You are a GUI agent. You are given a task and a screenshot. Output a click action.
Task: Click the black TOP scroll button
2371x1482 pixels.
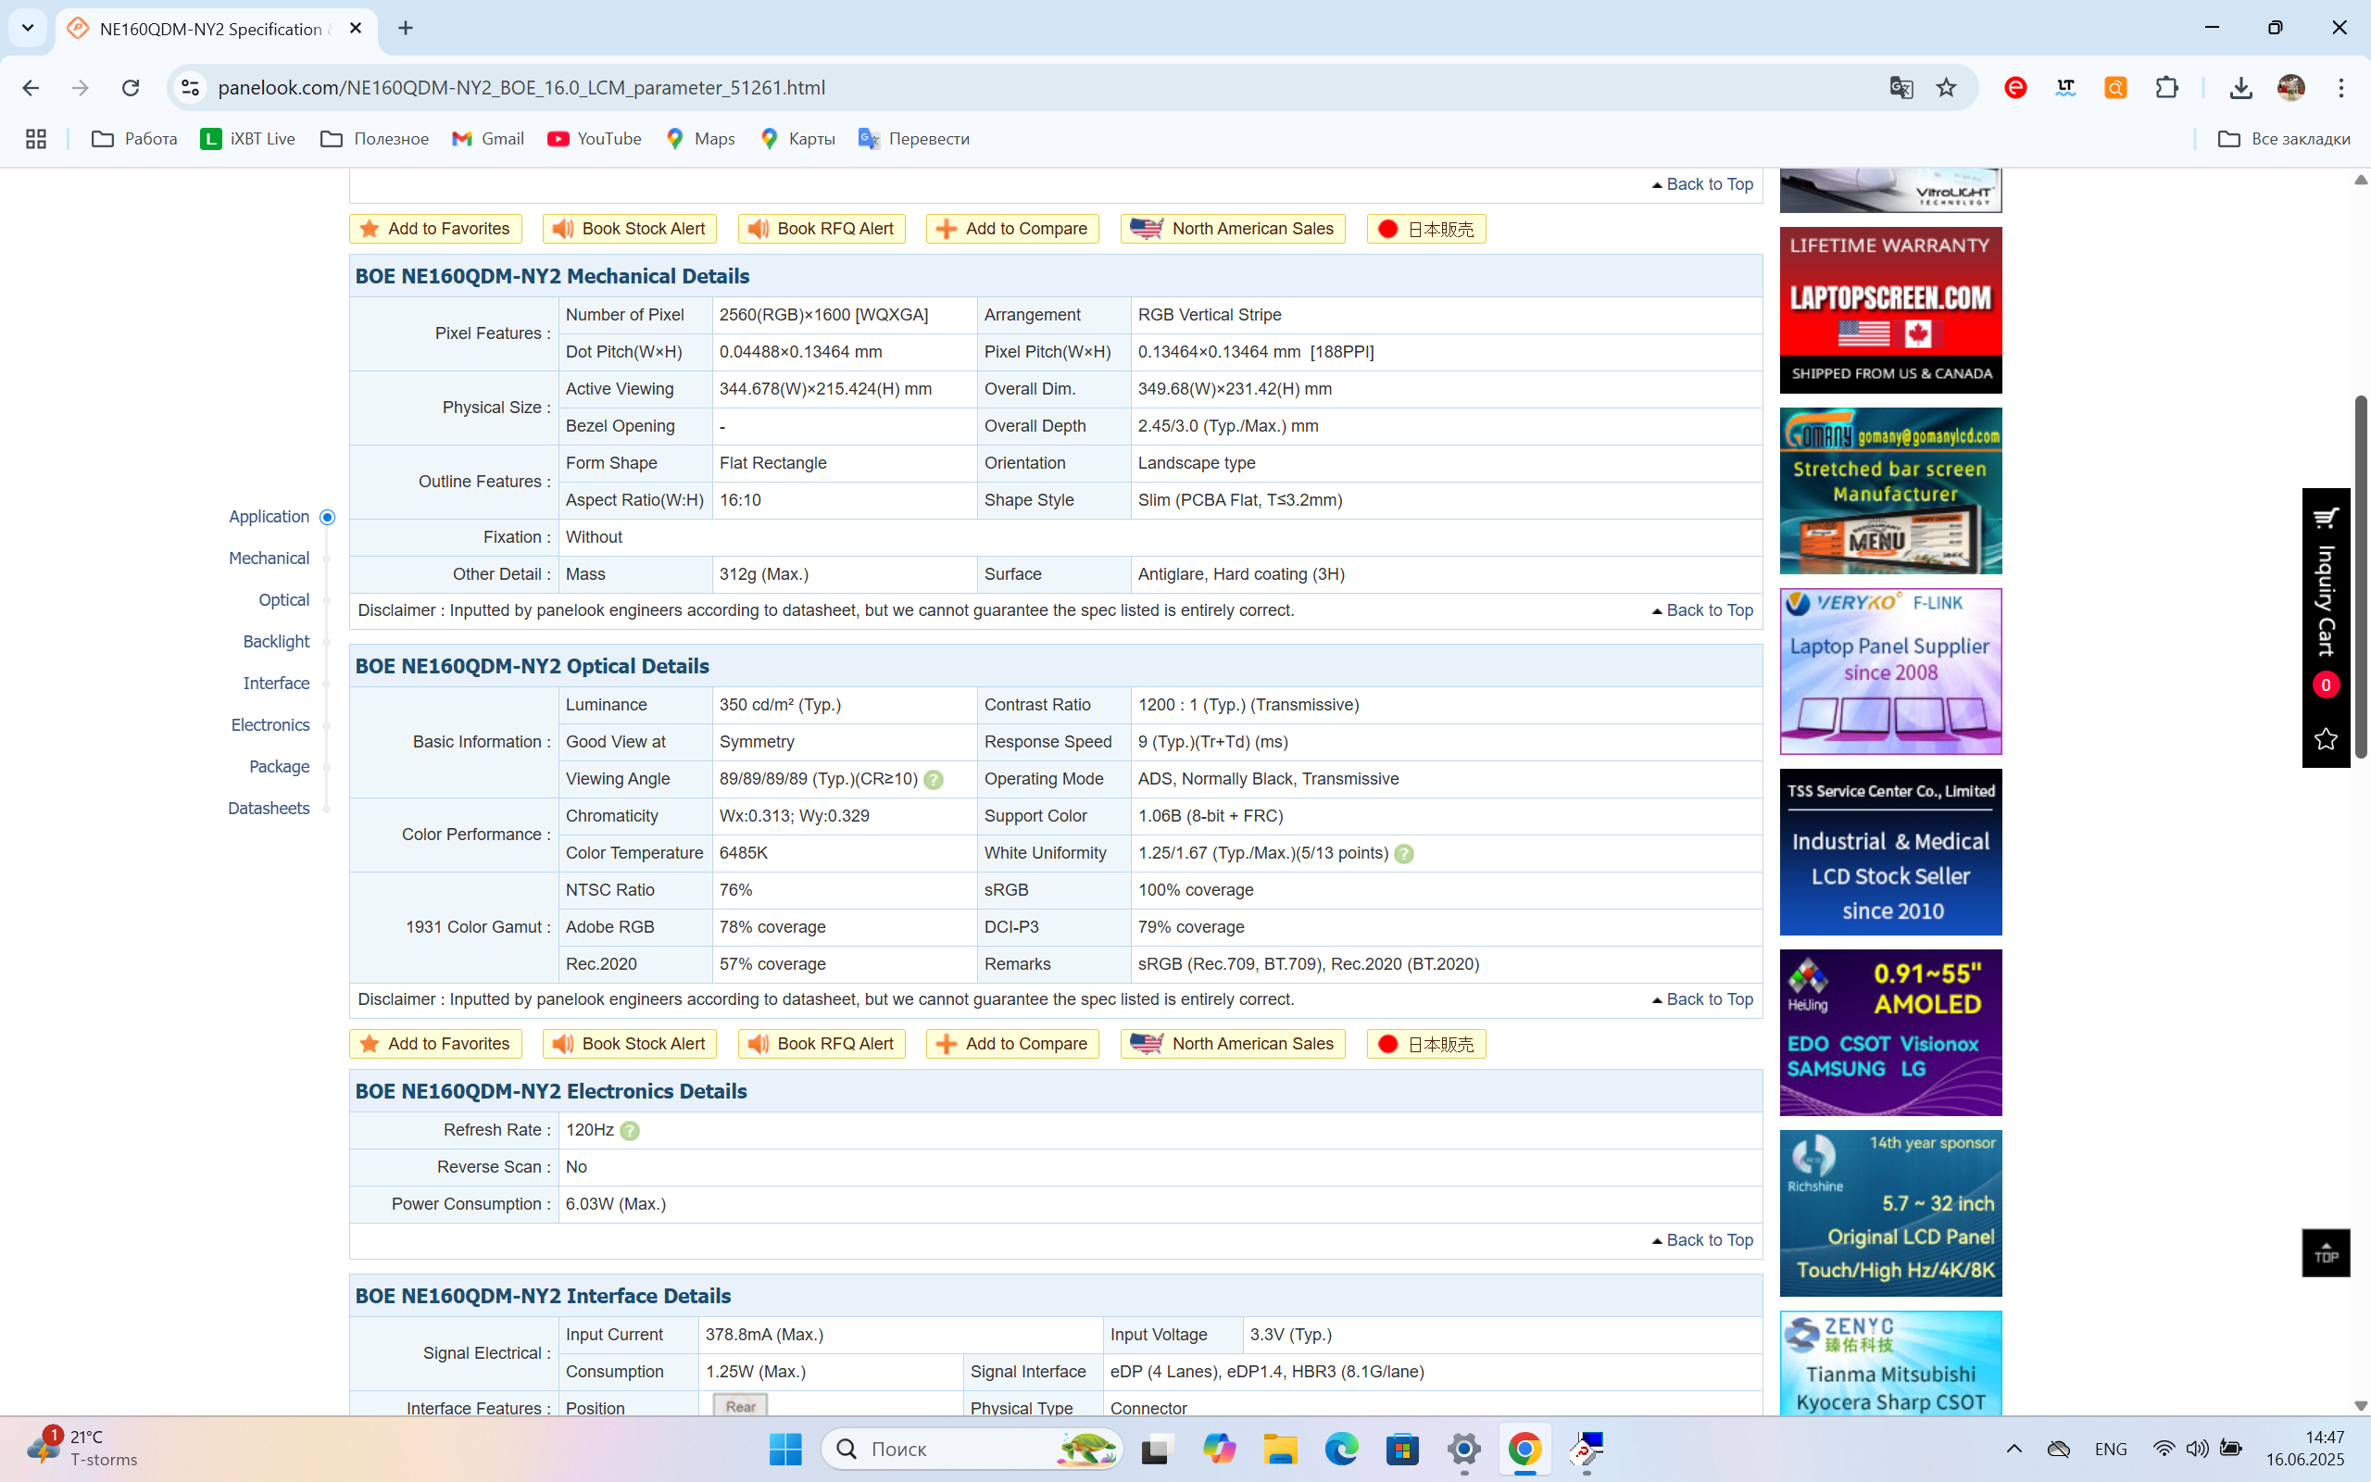pyautogui.click(x=2325, y=1253)
